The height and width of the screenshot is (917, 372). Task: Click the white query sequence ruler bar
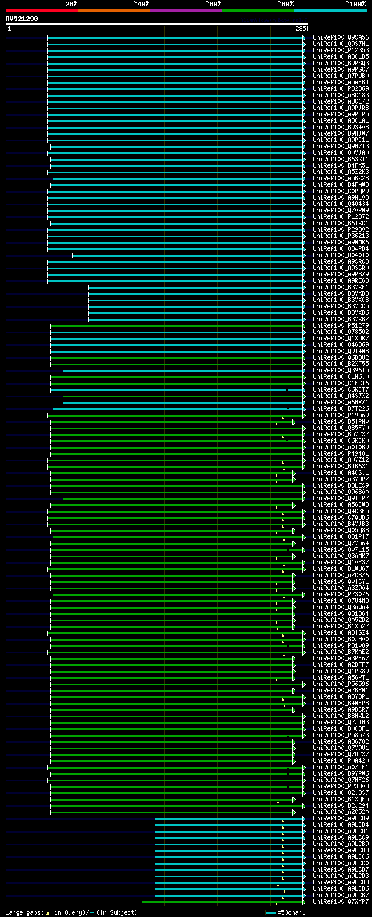[156, 24]
